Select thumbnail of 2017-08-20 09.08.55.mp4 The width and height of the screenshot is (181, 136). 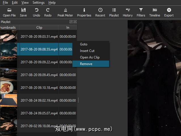click(9, 49)
